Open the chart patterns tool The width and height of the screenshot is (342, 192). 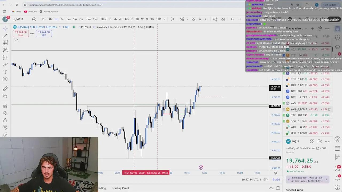(x=5, y=50)
